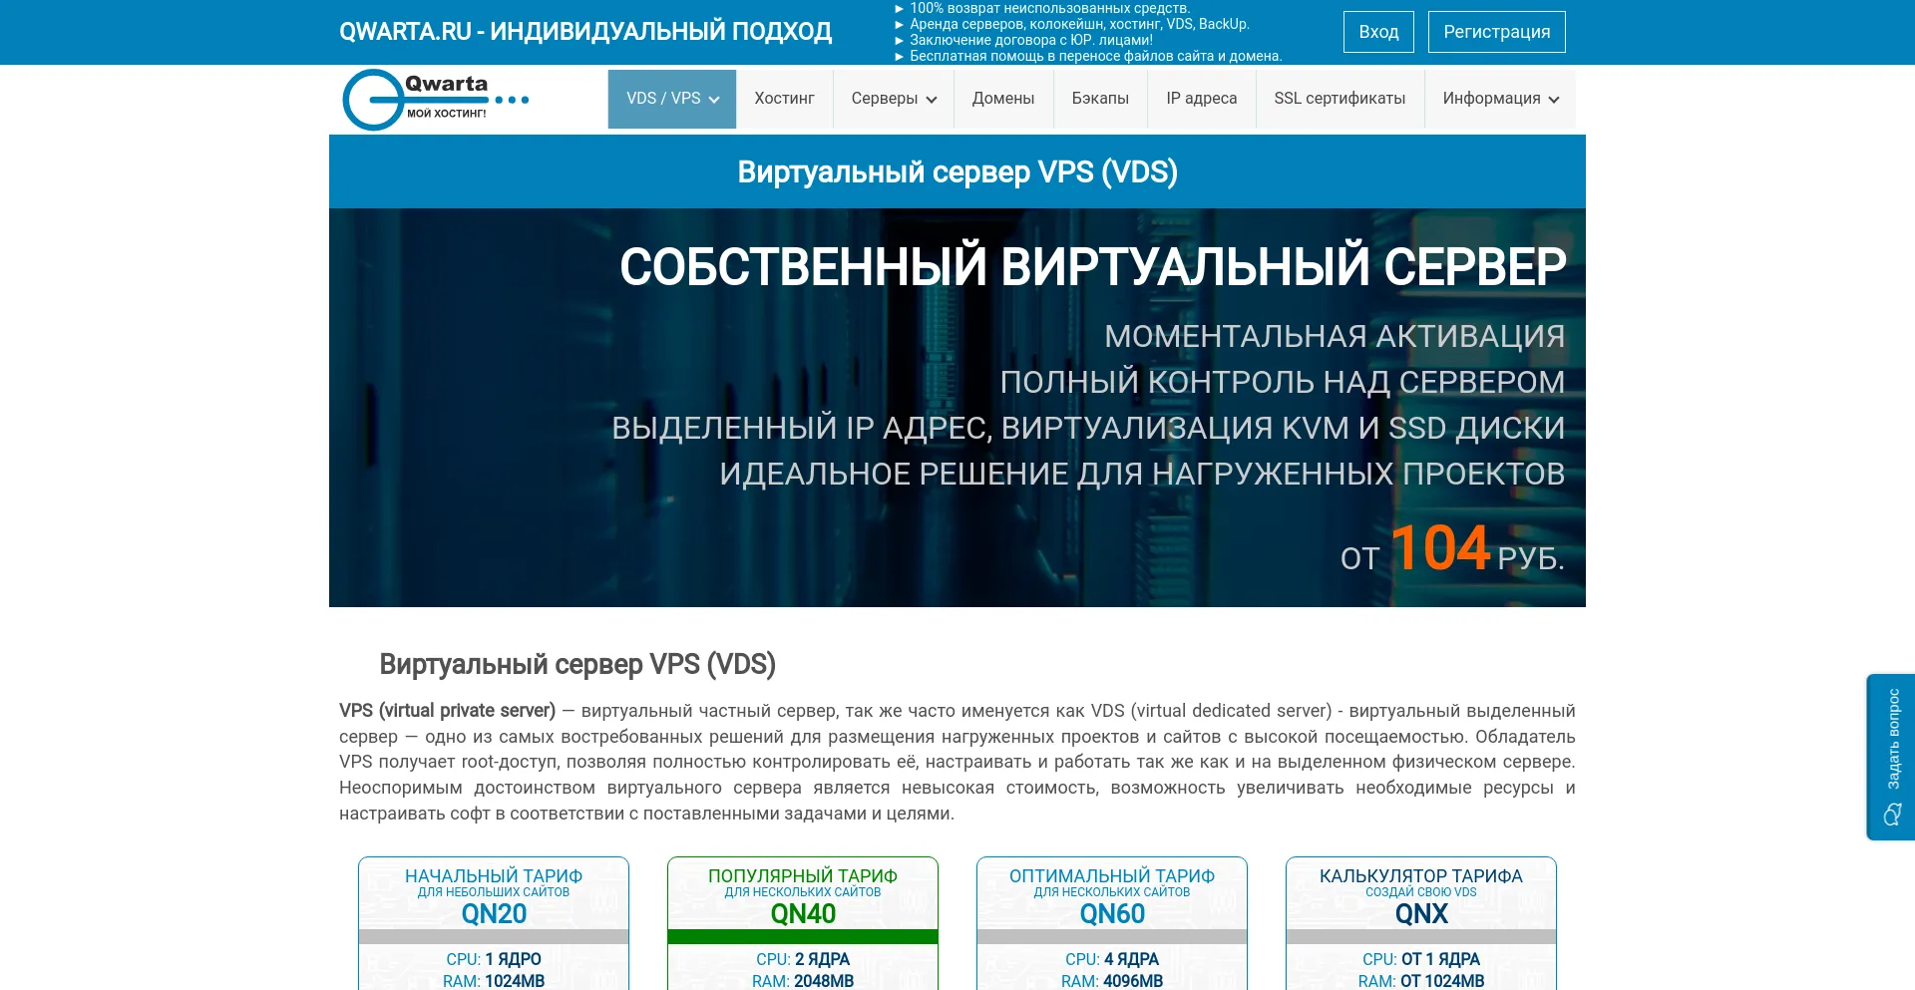Click the ДЛЯ НЕБОЛЬШИХ САЙТОВ subtitle
Screen dimensions: 1915x990
[494, 892]
